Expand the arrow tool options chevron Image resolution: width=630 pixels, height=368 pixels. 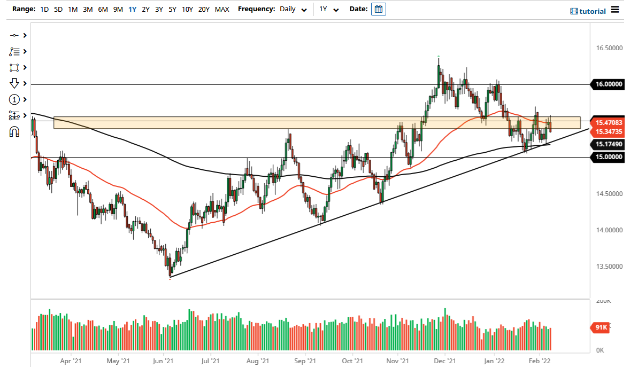[x=24, y=83]
